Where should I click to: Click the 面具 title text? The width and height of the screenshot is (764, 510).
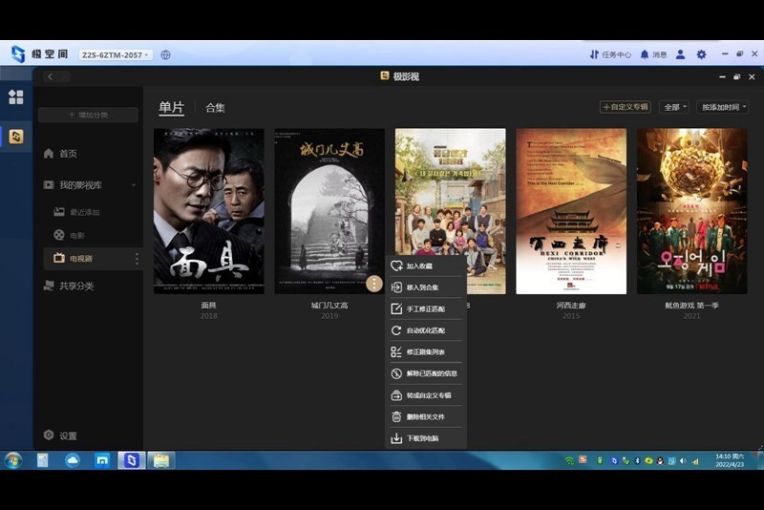tap(208, 306)
